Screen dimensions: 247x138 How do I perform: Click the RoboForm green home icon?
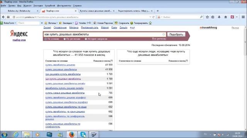click(x=150, y=23)
